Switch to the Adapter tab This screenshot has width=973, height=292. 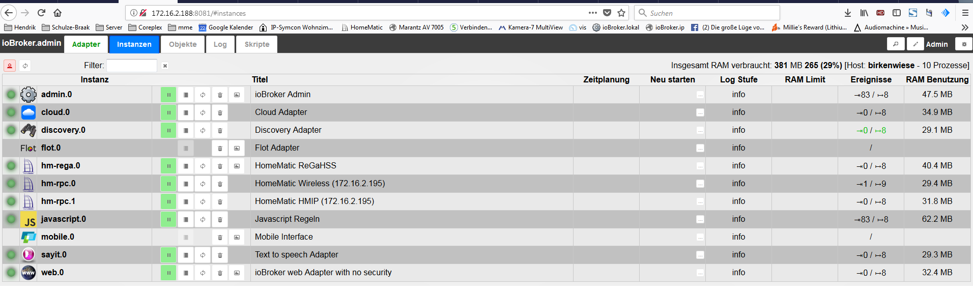click(x=86, y=44)
